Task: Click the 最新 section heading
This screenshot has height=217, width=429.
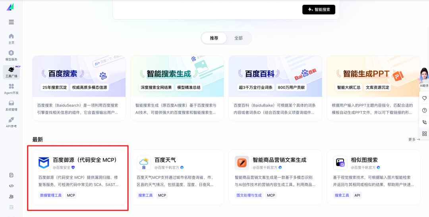Action: click(x=38, y=139)
